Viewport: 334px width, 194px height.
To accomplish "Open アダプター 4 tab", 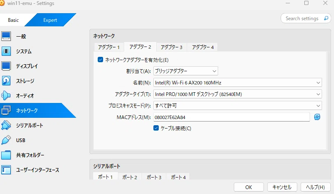I will click(203, 47).
